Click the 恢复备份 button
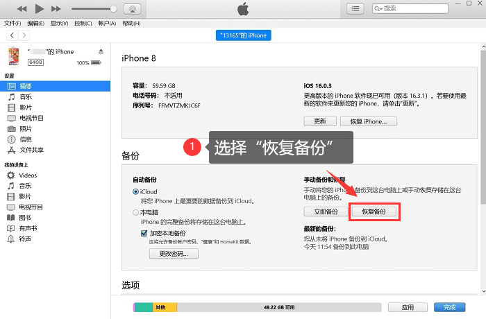The image size is (486, 319). point(374,212)
